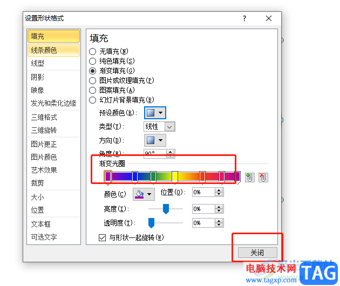
Task: Open the 可选文字 category
Action: click(x=53, y=237)
